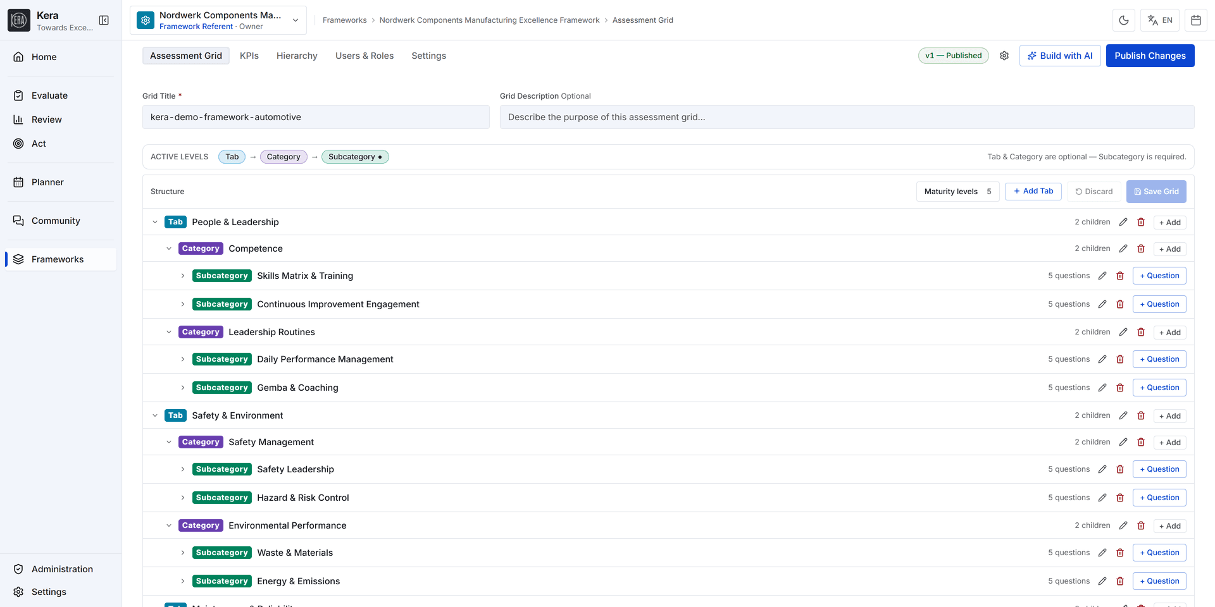Viewport: 1215px width, 607px height.
Task: Edit the People & Leadership tab
Action: point(1123,222)
